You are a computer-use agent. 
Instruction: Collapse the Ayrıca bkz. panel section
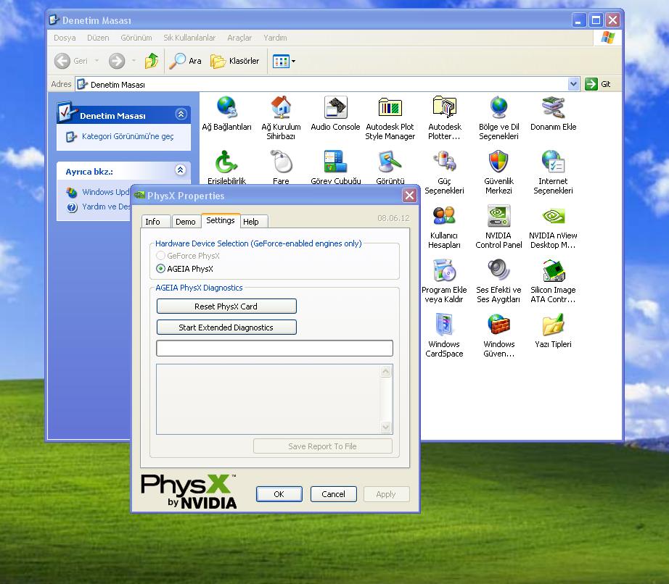[181, 170]
